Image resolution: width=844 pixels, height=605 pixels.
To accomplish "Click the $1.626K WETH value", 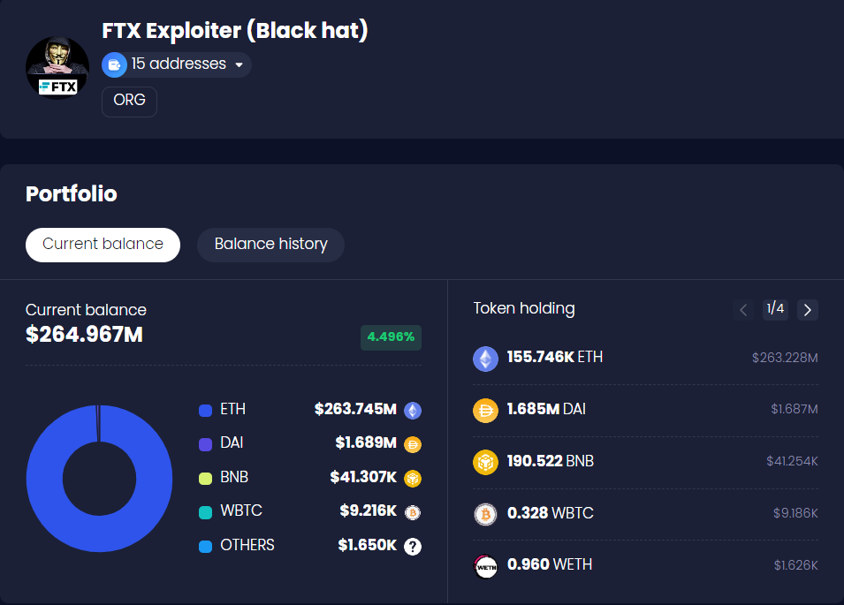I will pyautogui.click(x=796, y=565).
